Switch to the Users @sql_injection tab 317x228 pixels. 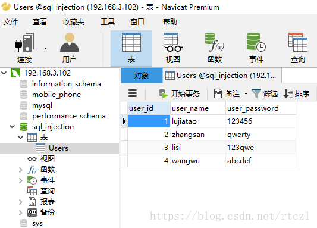tap(222, 76)
